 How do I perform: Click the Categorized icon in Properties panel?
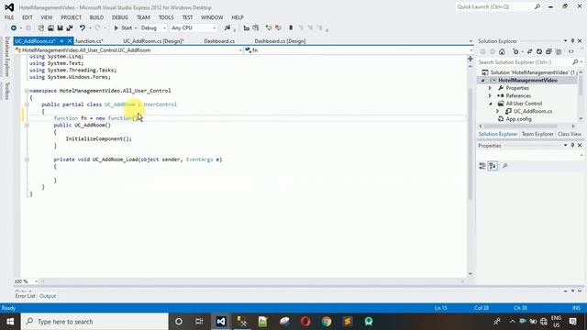[482, 166]
